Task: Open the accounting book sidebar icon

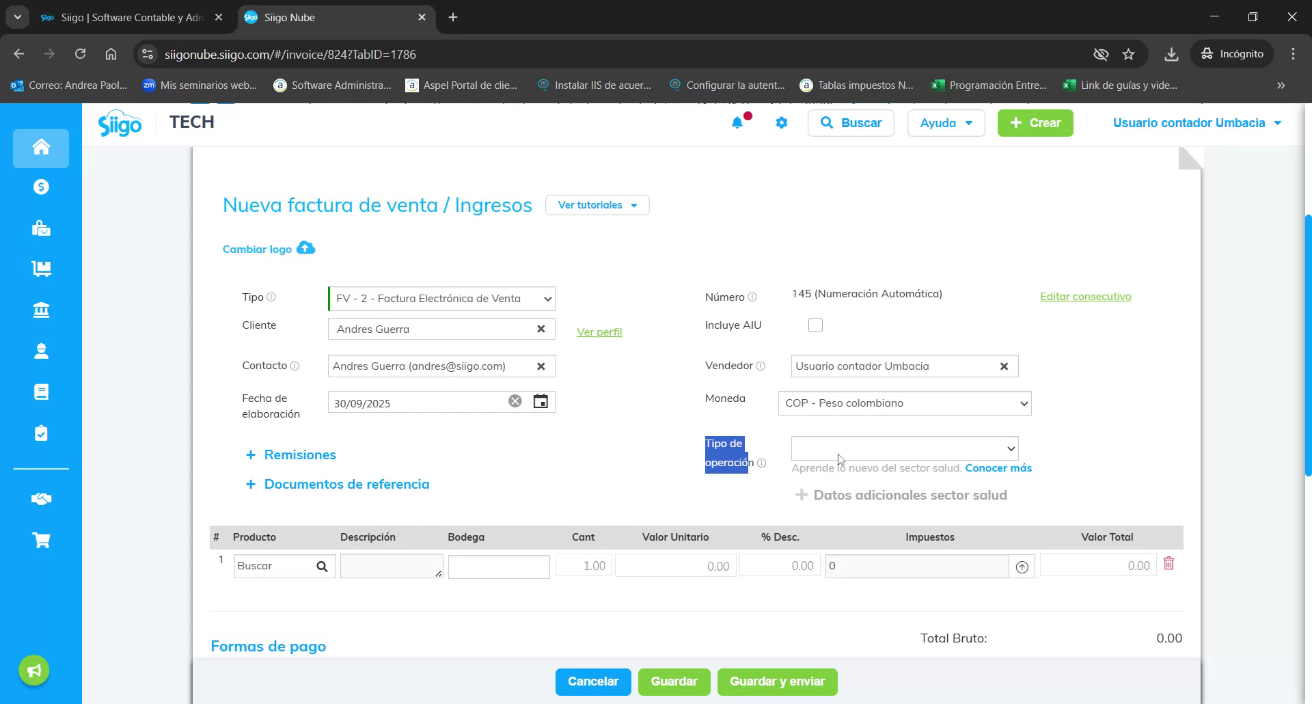Action: [x=40, y=391]
